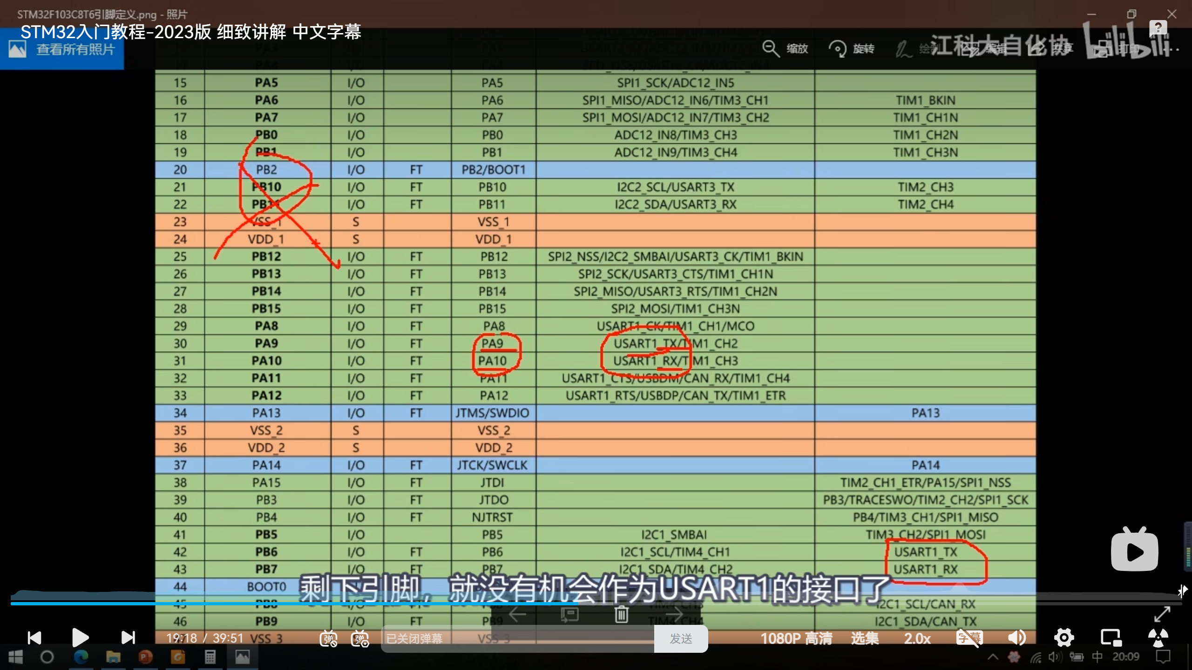
Task: Toggle subtitles with the 字幕 button
Action: pos(969,637)
